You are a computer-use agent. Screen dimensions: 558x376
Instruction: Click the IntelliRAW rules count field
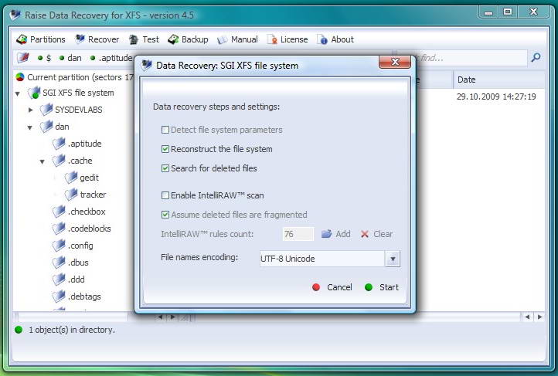298,234
